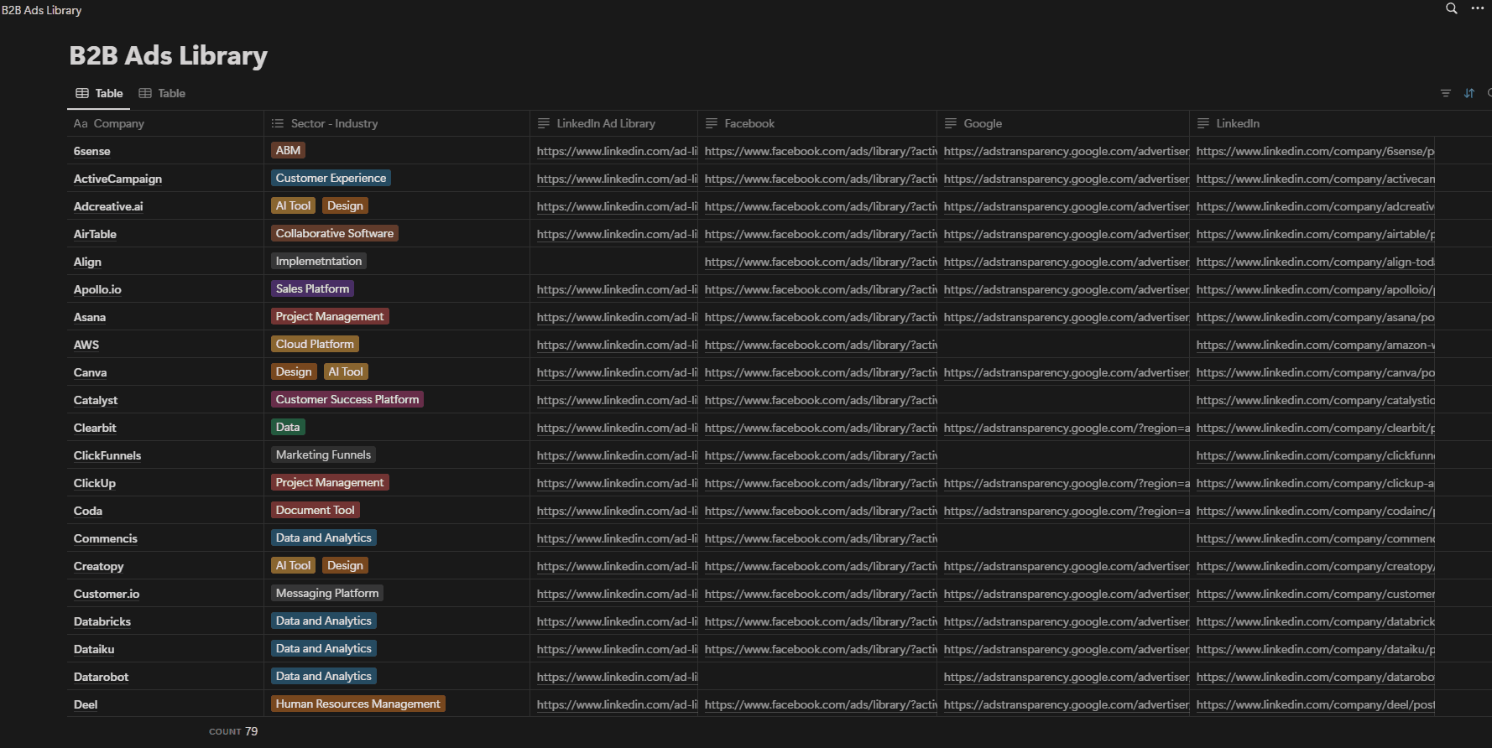Screen dimensions: 1492x748
Task: Open the Adcreative.ai company entry
Action: point(108,206)
